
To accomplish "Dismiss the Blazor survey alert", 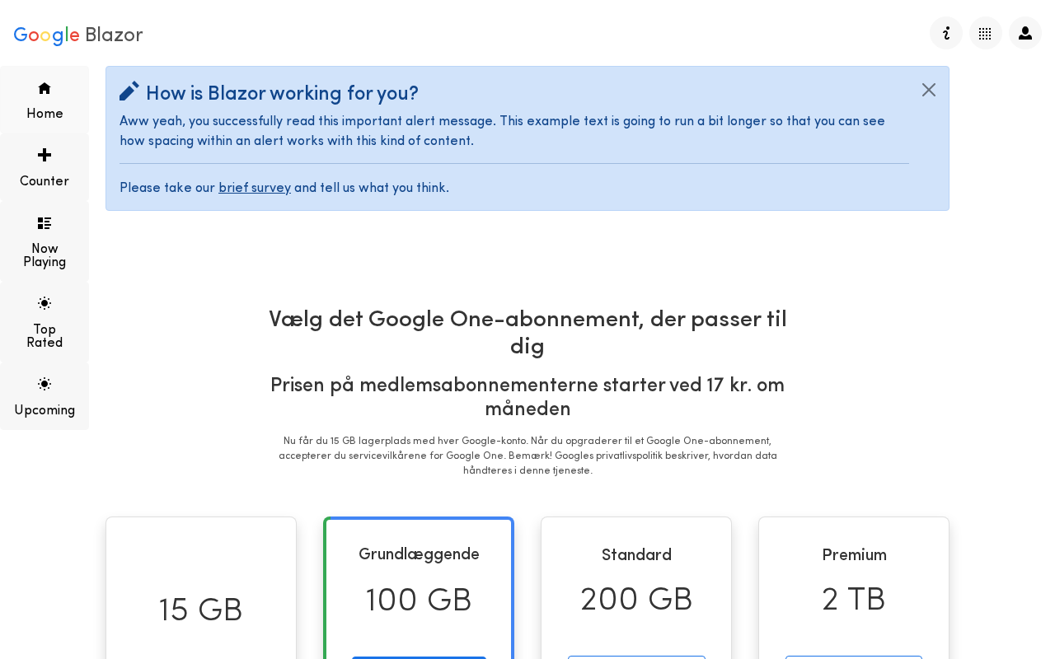I will tap(929, 90).
